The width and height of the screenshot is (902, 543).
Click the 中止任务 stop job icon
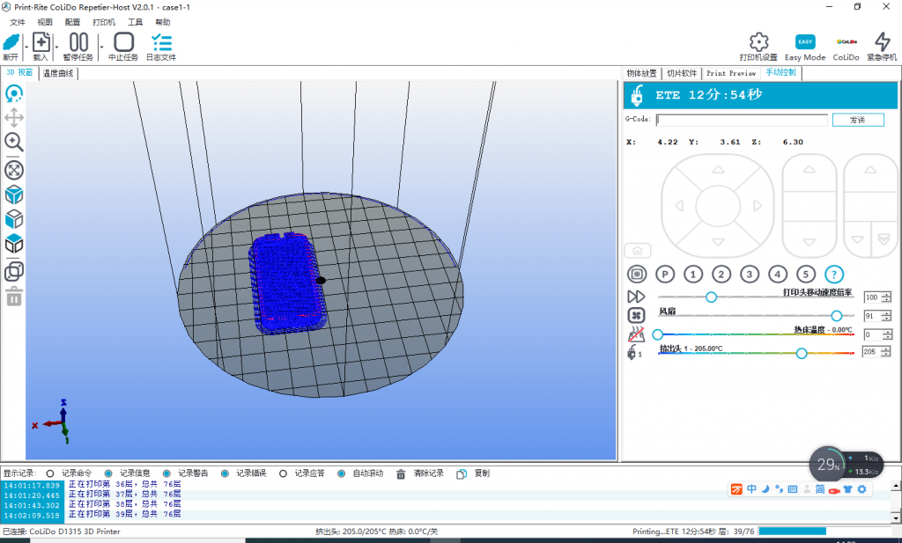click(x=124, y=41)
